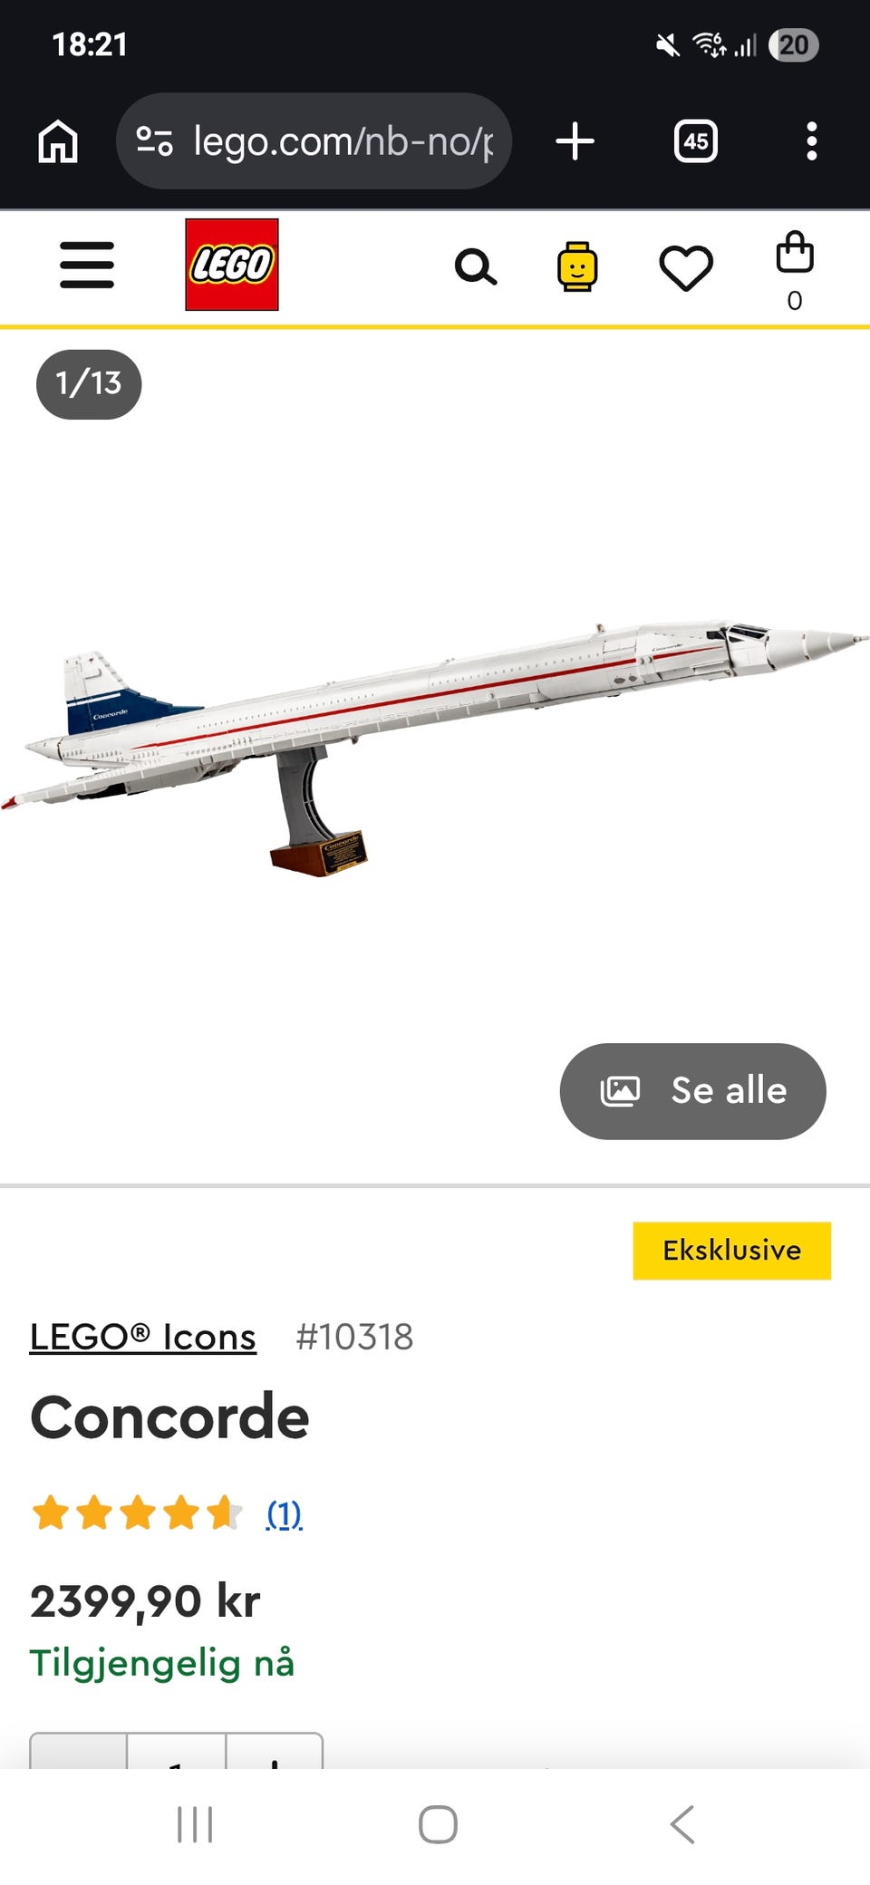The height and width of the screenshot is (1885, 870).
Task: Tap Se alle to view all images
Action: click(x=693, y=1091)
